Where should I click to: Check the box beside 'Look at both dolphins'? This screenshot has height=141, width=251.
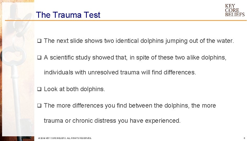tap(39, 89)
